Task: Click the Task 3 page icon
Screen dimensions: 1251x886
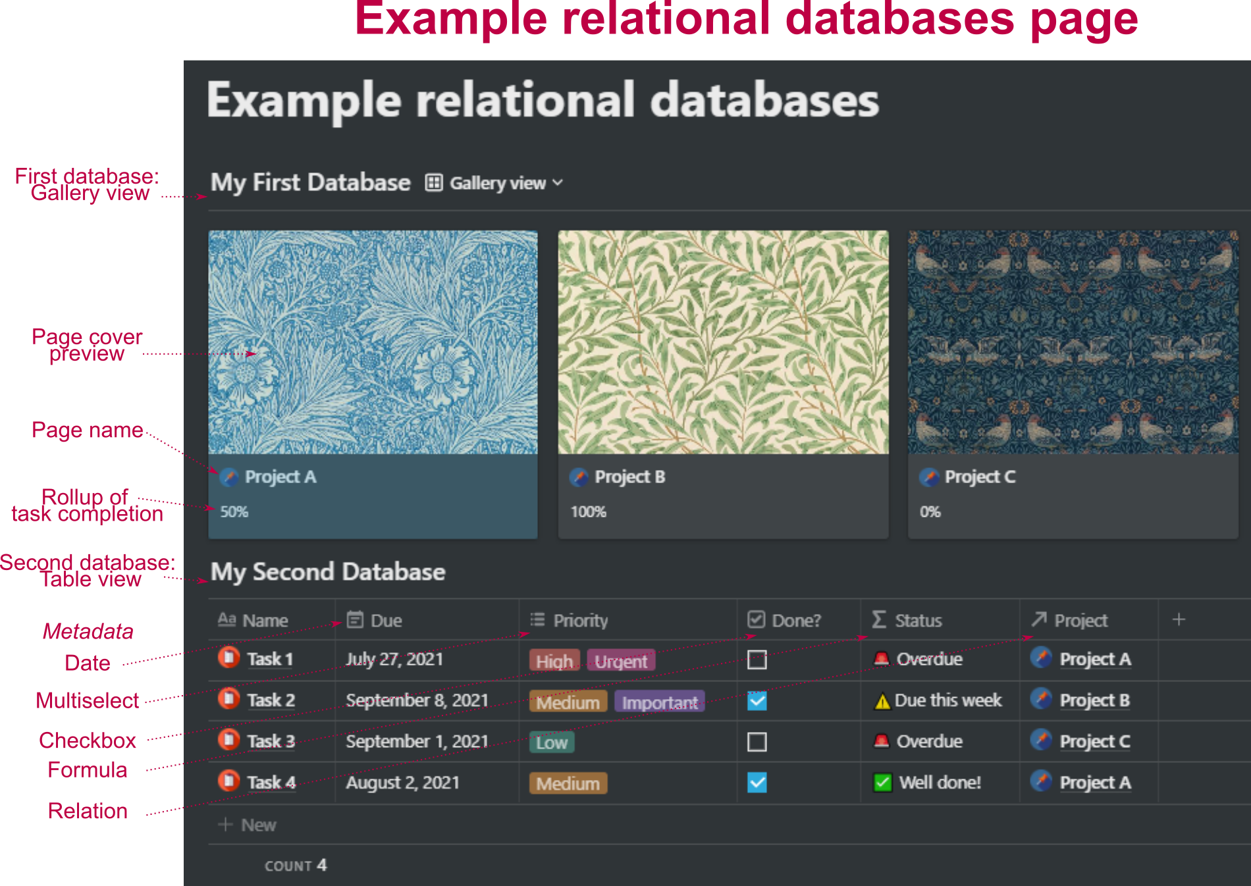Action: tap(229, 740)
